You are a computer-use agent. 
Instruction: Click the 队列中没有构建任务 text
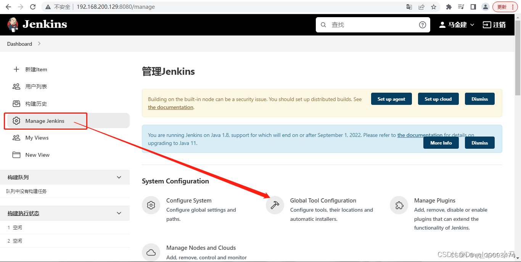(x=26, y=191)
